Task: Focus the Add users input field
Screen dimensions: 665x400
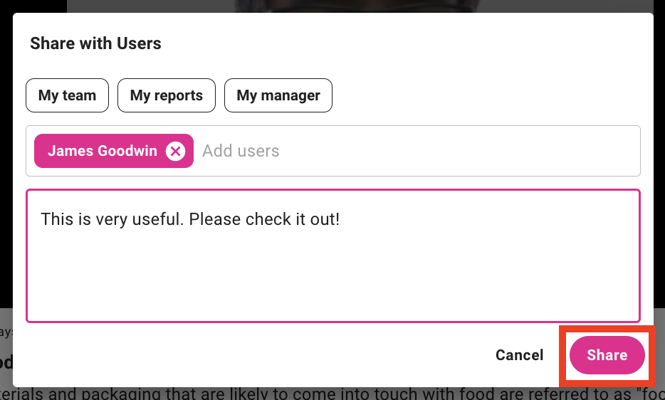Action: [x=320, y=151]
